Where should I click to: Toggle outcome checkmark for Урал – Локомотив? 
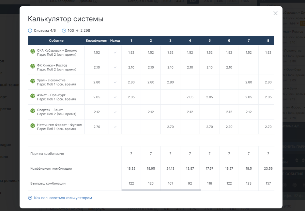(x=115, y=82)
